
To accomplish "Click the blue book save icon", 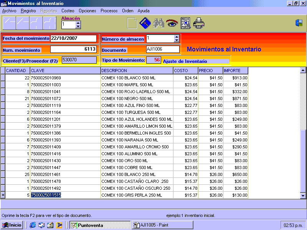I will 145,23.
